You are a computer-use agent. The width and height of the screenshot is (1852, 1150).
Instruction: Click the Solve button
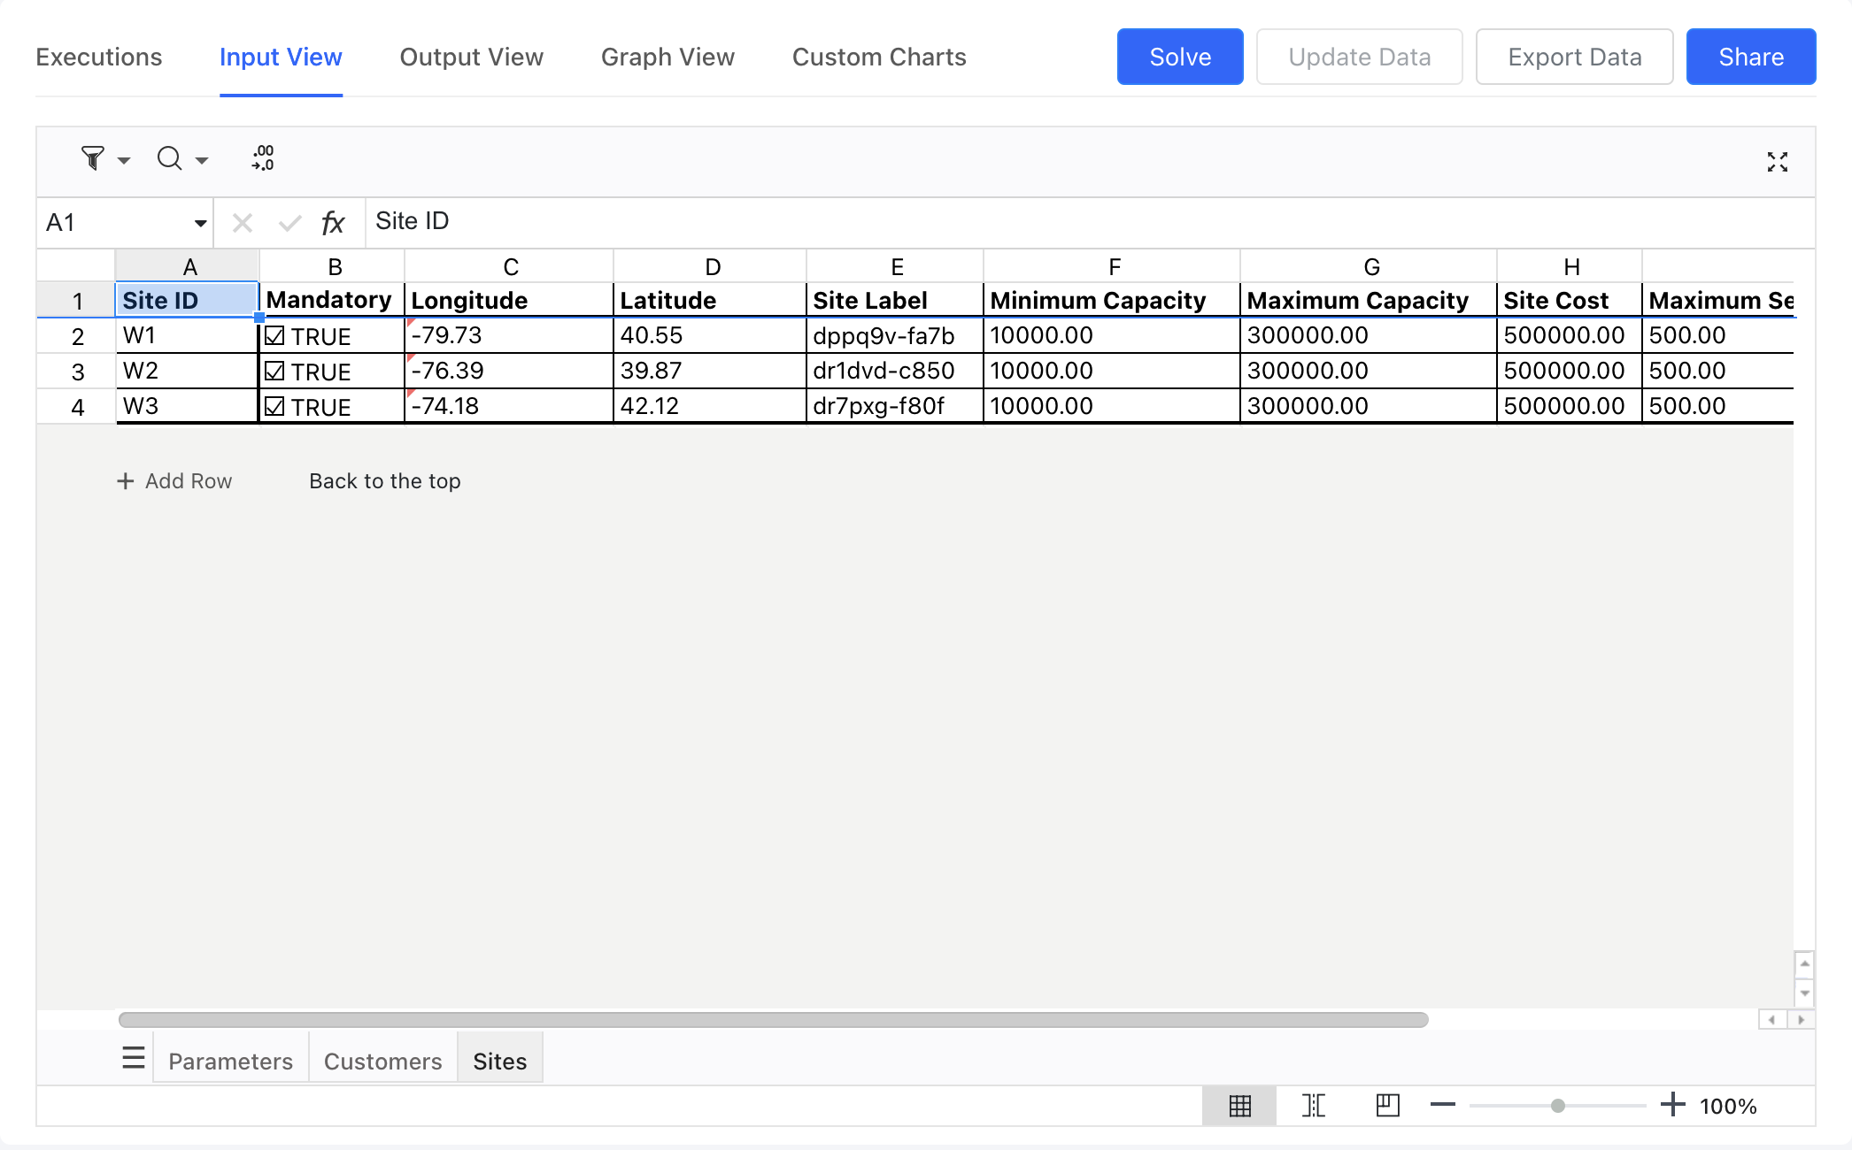tap(1179, 57)
